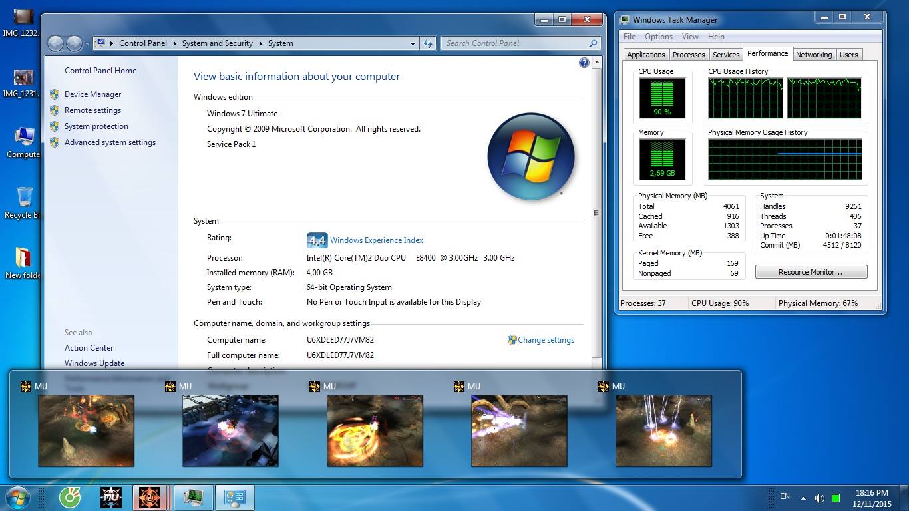Open System protection link

click(96, 126)
